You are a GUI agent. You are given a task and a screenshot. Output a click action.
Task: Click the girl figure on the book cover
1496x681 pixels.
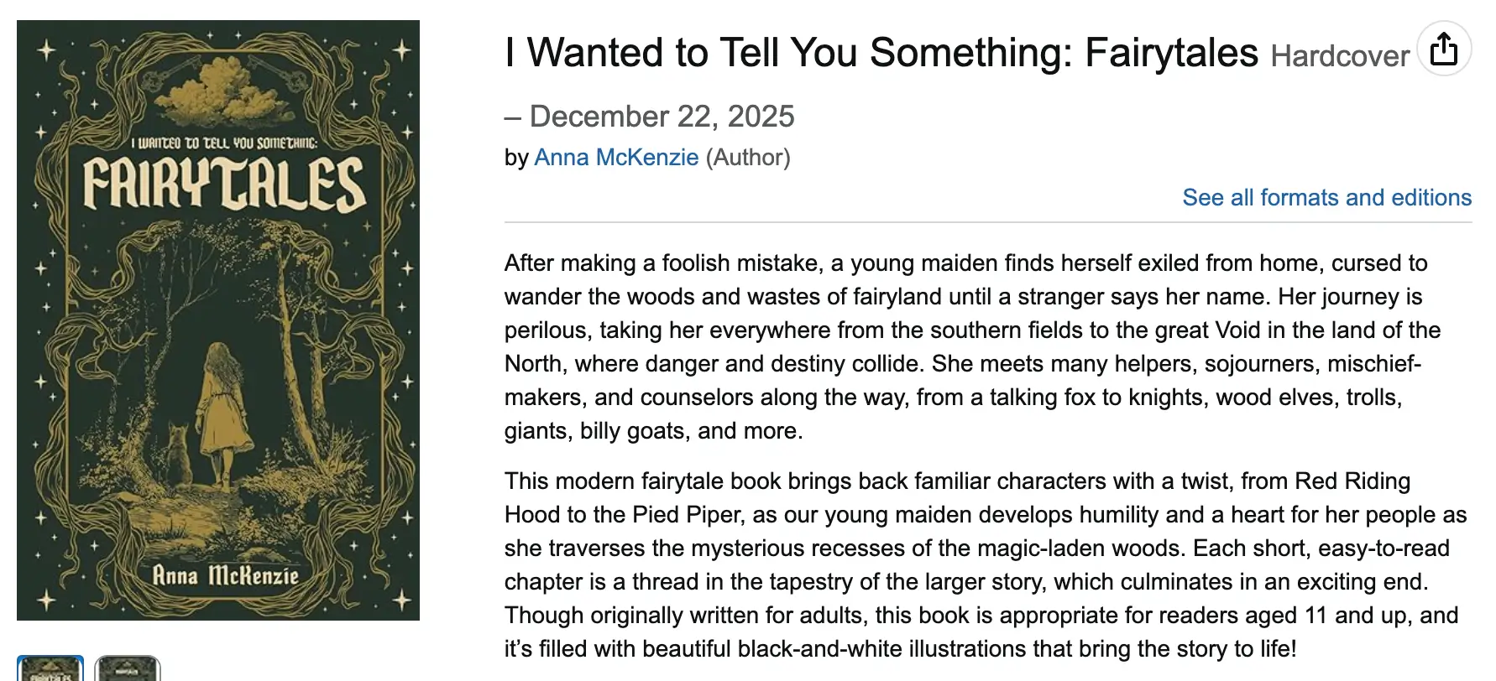click(x=222, y=411)
